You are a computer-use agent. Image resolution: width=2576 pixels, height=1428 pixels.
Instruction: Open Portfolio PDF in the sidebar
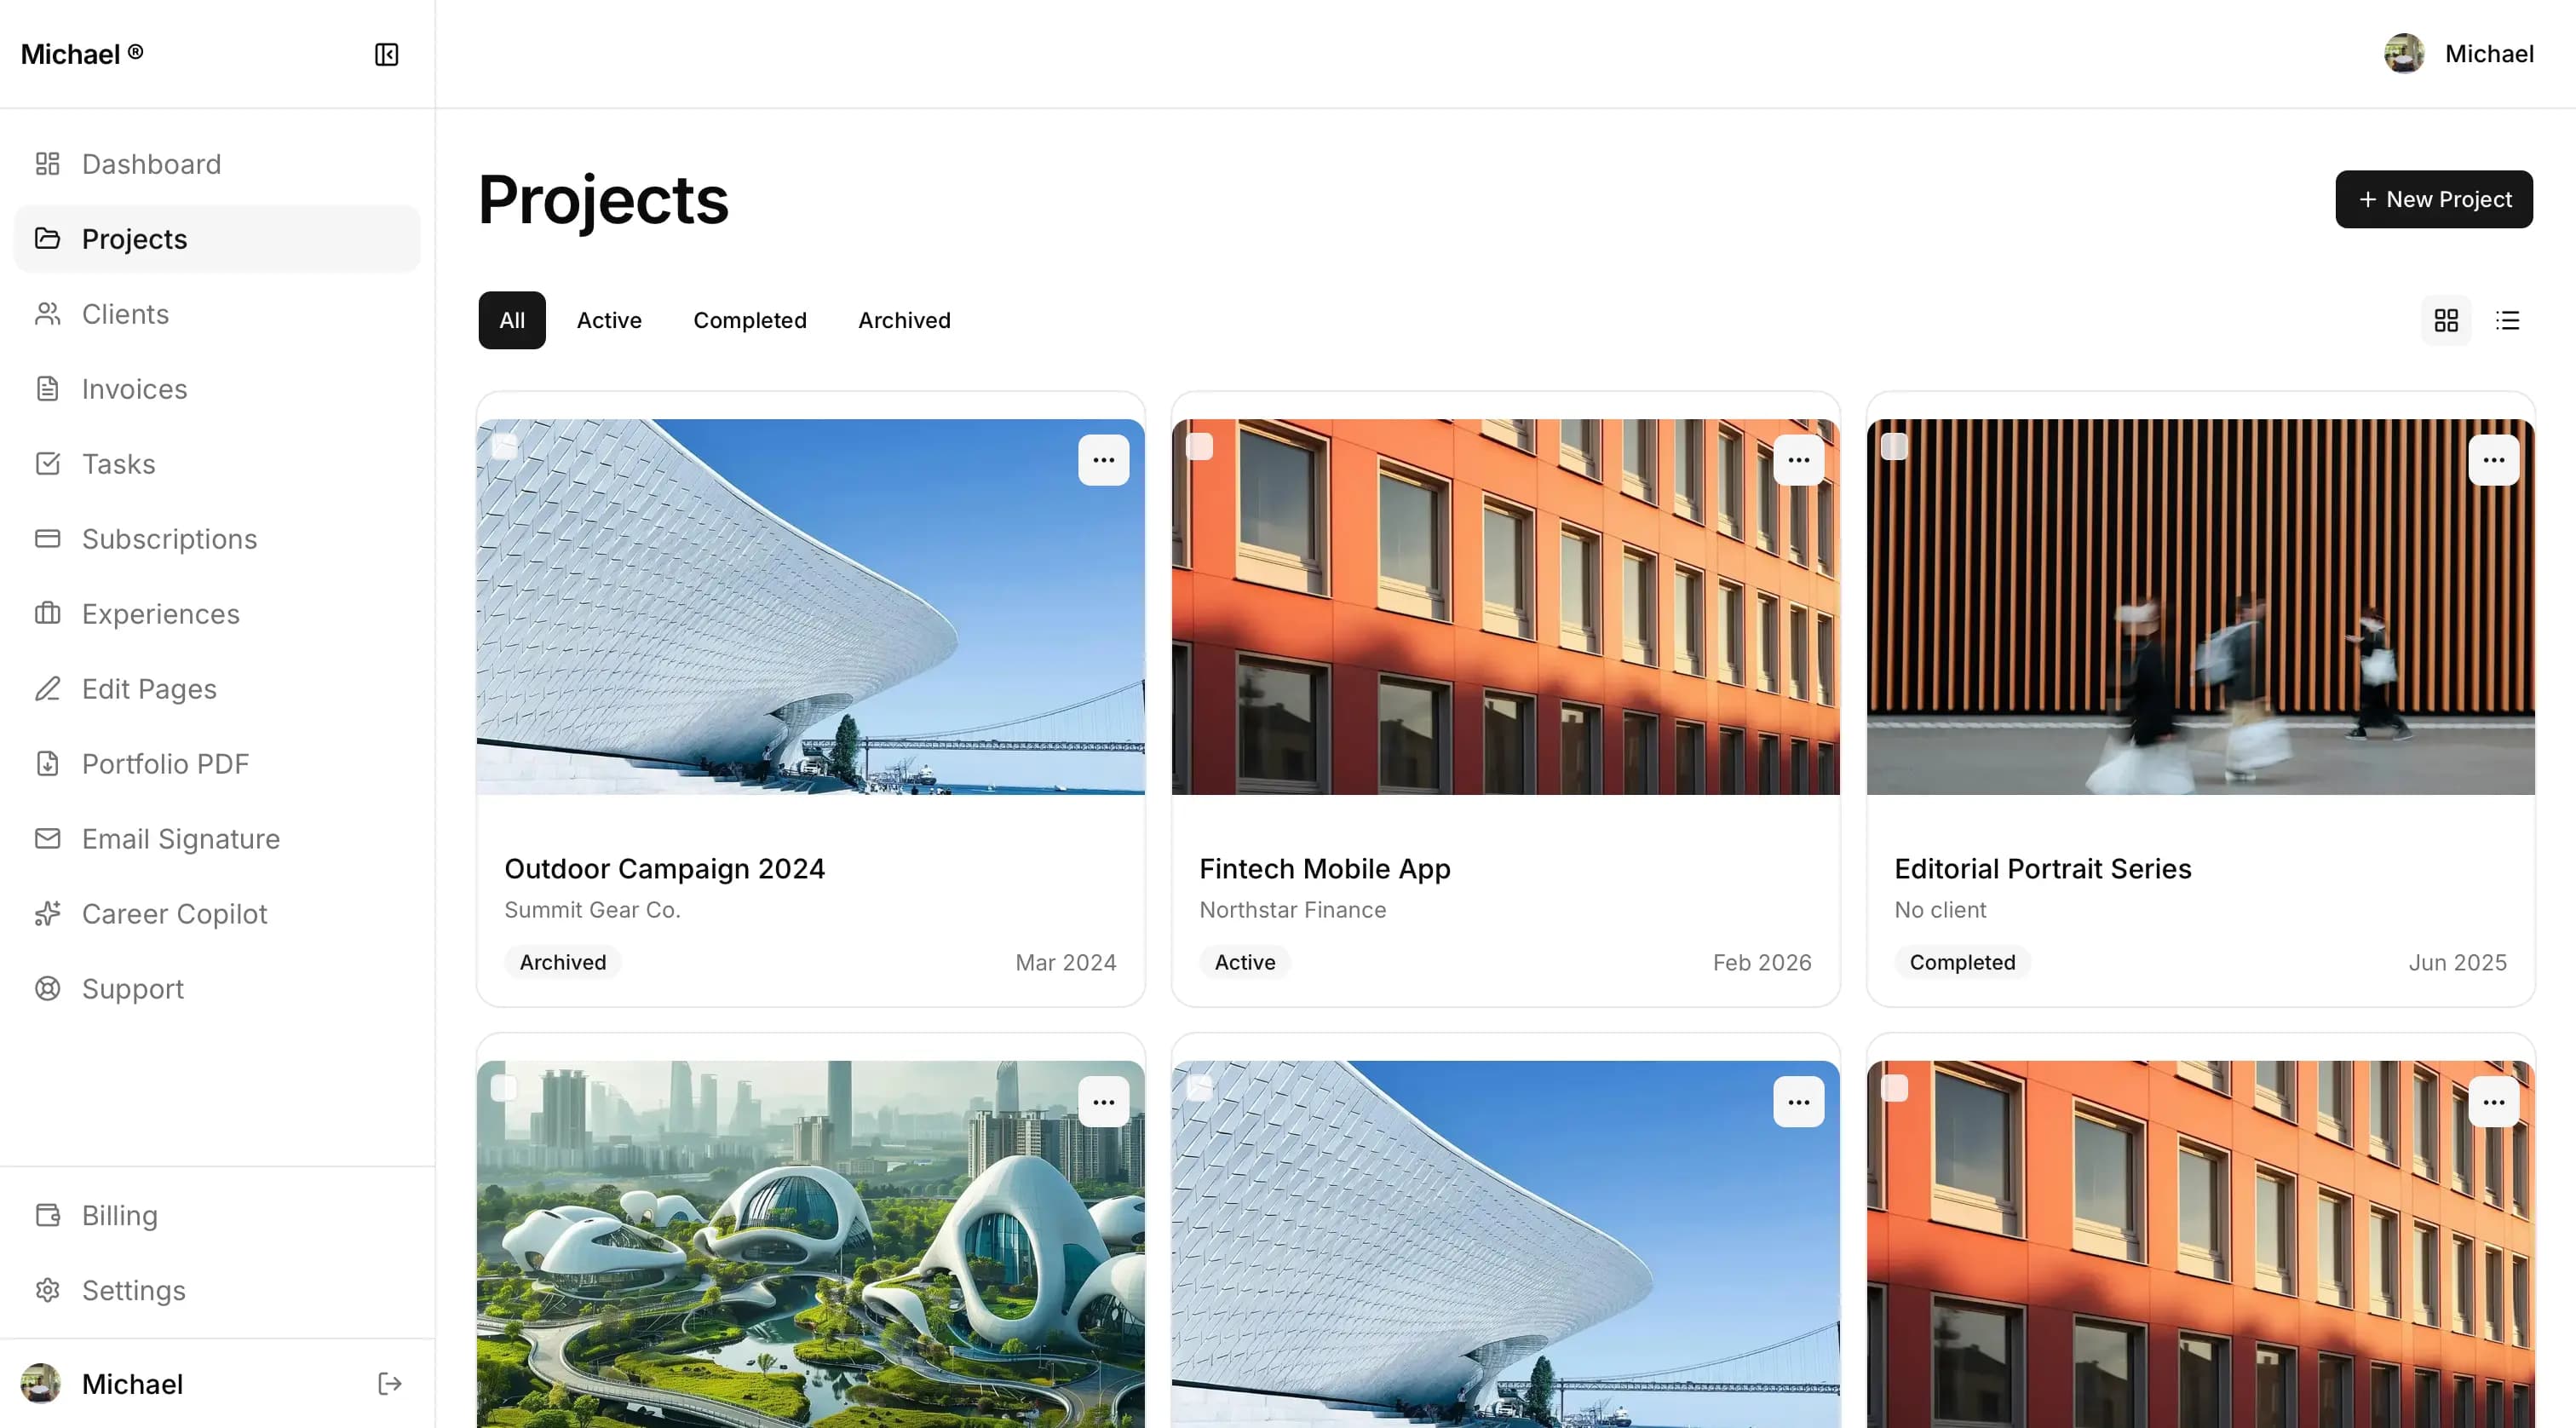coord(217,764)
